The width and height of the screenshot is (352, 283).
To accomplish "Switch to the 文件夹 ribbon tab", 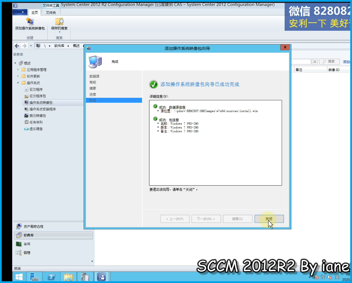I will coord(51,12).
